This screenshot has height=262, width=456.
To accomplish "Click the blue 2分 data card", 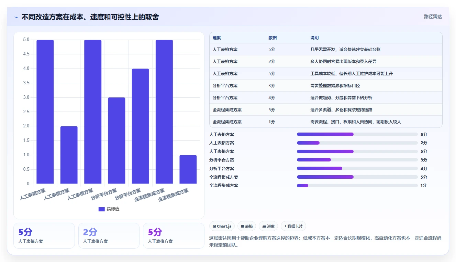I will pos(109,235).
